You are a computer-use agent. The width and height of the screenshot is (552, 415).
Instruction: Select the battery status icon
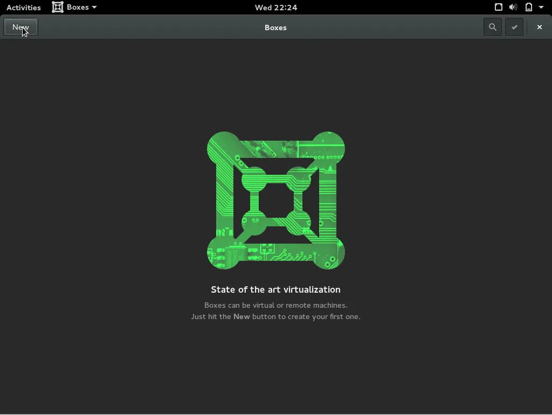tap(528, 7)
